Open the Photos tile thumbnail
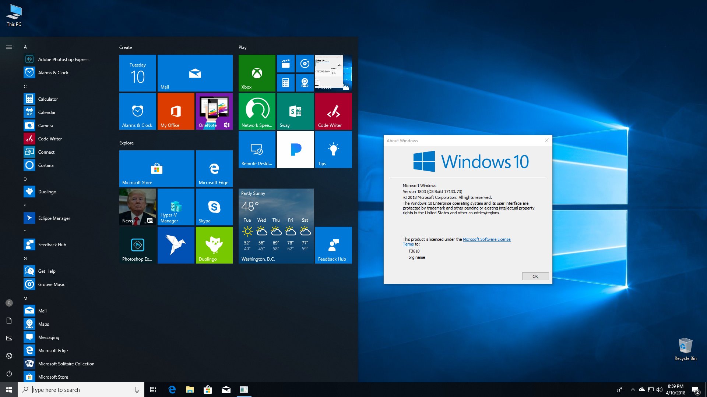707x397 pixels. [x=334, y=73]
